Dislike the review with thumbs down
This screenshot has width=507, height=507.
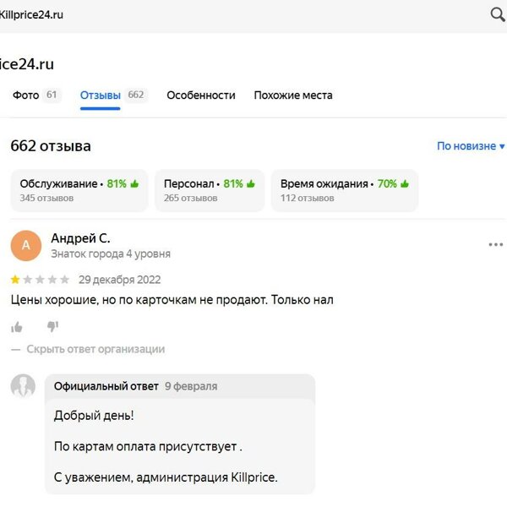[52, 326]
